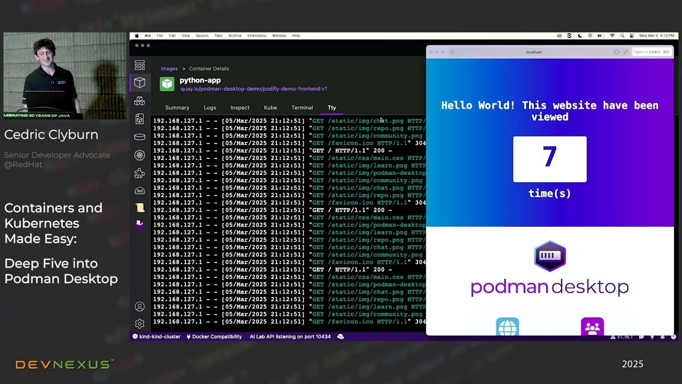682x384 pixels.
Task: Click the view counter box showing 7
Action: click(x=550, y=159)
